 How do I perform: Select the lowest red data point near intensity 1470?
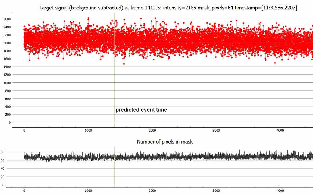pos(124,64)
